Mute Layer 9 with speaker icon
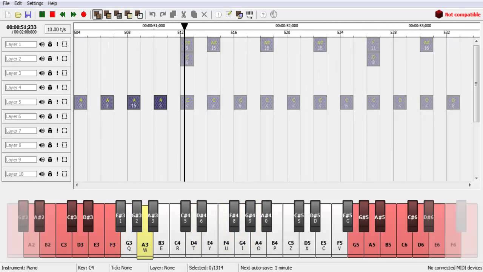 (x=42, y=160)
